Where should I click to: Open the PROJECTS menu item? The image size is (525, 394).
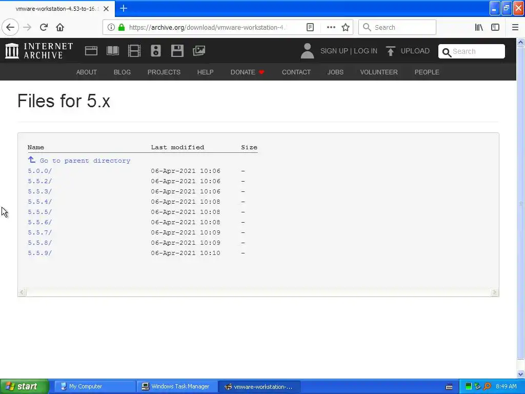pyautogui.click(x=164, y=72)
